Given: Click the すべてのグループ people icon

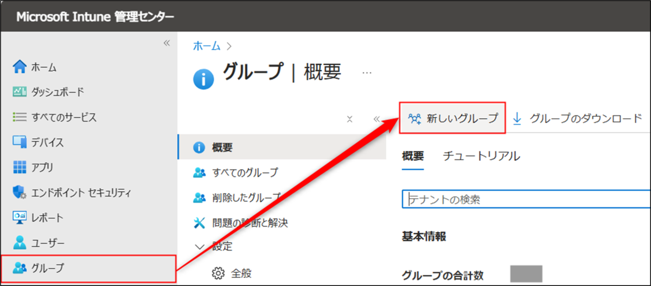Looking at the screenshot, I should click(x=199, y=173).
